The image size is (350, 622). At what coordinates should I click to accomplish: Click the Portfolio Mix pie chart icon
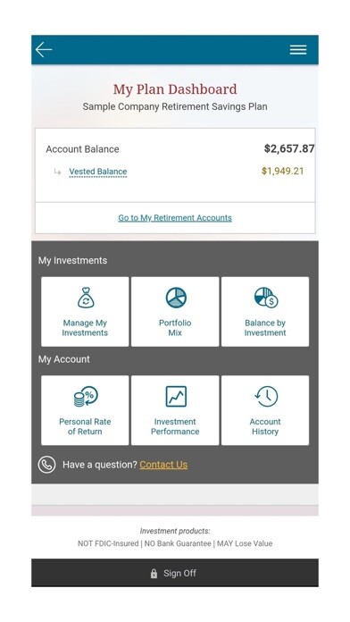point(176,298)
